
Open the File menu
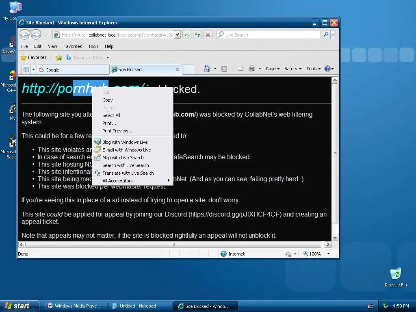(x=24, y=46)
